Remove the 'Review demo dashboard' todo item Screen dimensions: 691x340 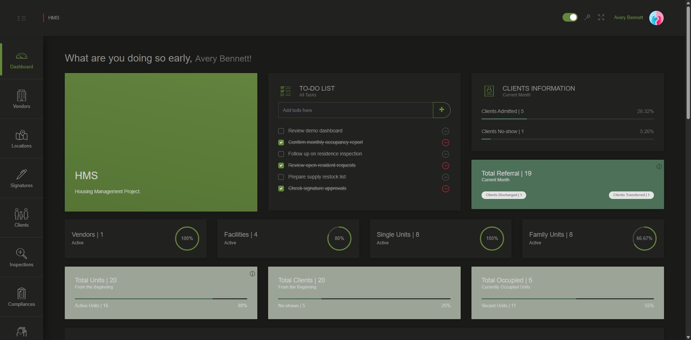[446, 131]
